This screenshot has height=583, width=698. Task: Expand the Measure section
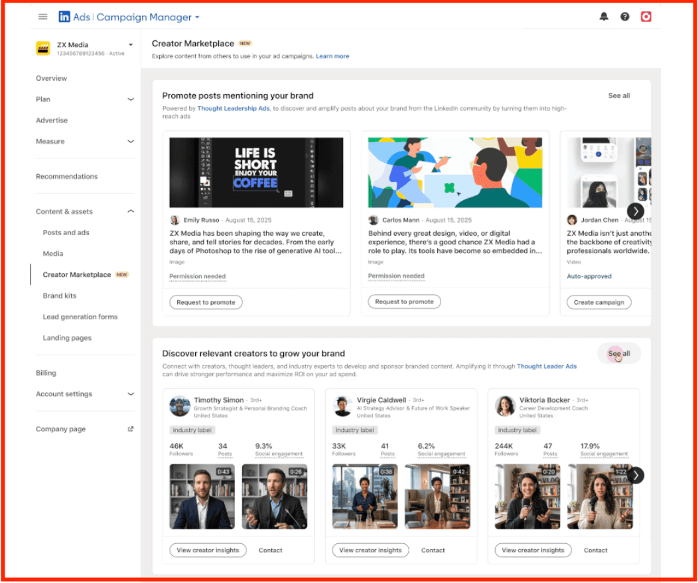tap(131, 141)
